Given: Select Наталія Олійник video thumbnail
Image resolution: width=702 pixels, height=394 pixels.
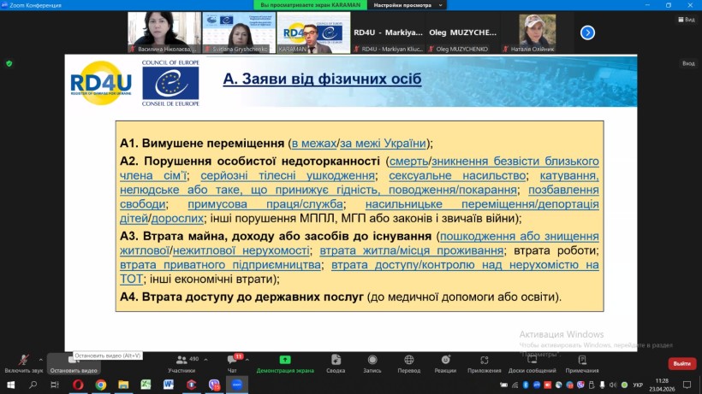Looking at the screenshot, I should [x=538, y=32].
